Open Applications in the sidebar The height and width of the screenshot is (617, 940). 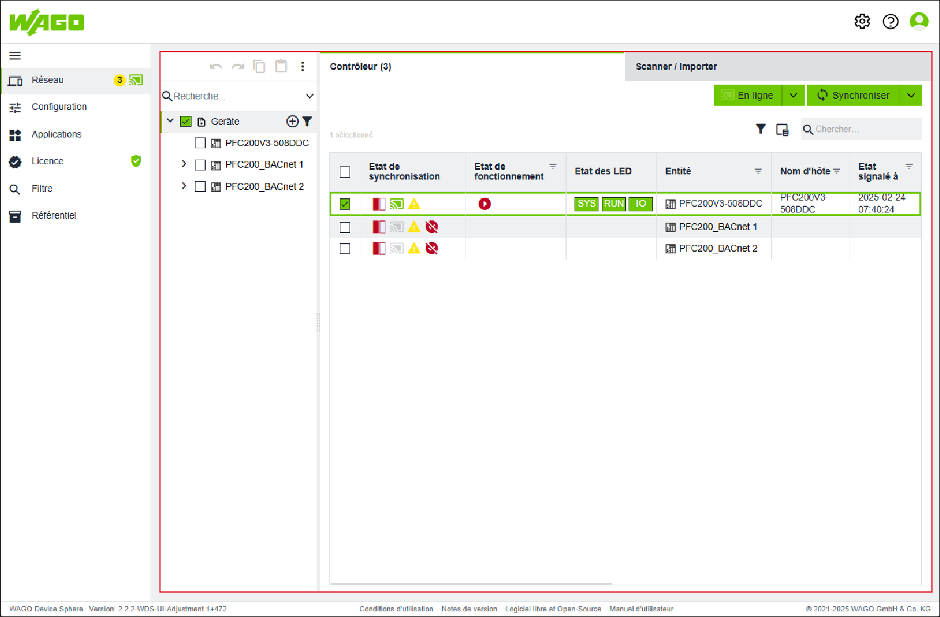pyautogui.click(x=76, y=134)
